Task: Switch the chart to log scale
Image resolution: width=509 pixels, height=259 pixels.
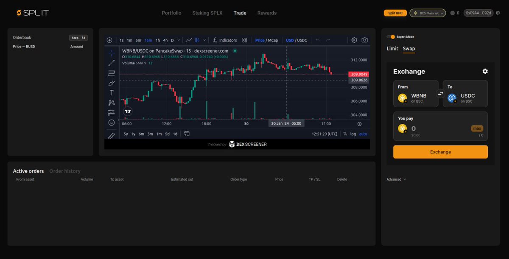Action: (353, 134)
